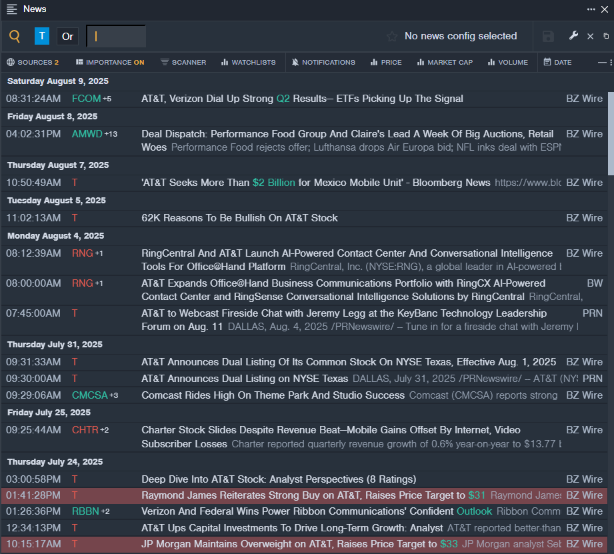Screen dimensions: 614x554
Task: Open AT&T Expands Office@Hand Business Communications headline
Action: point(333,290)
